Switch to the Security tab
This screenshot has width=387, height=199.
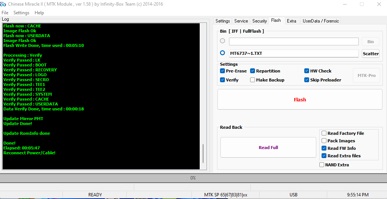pos(260,21)
